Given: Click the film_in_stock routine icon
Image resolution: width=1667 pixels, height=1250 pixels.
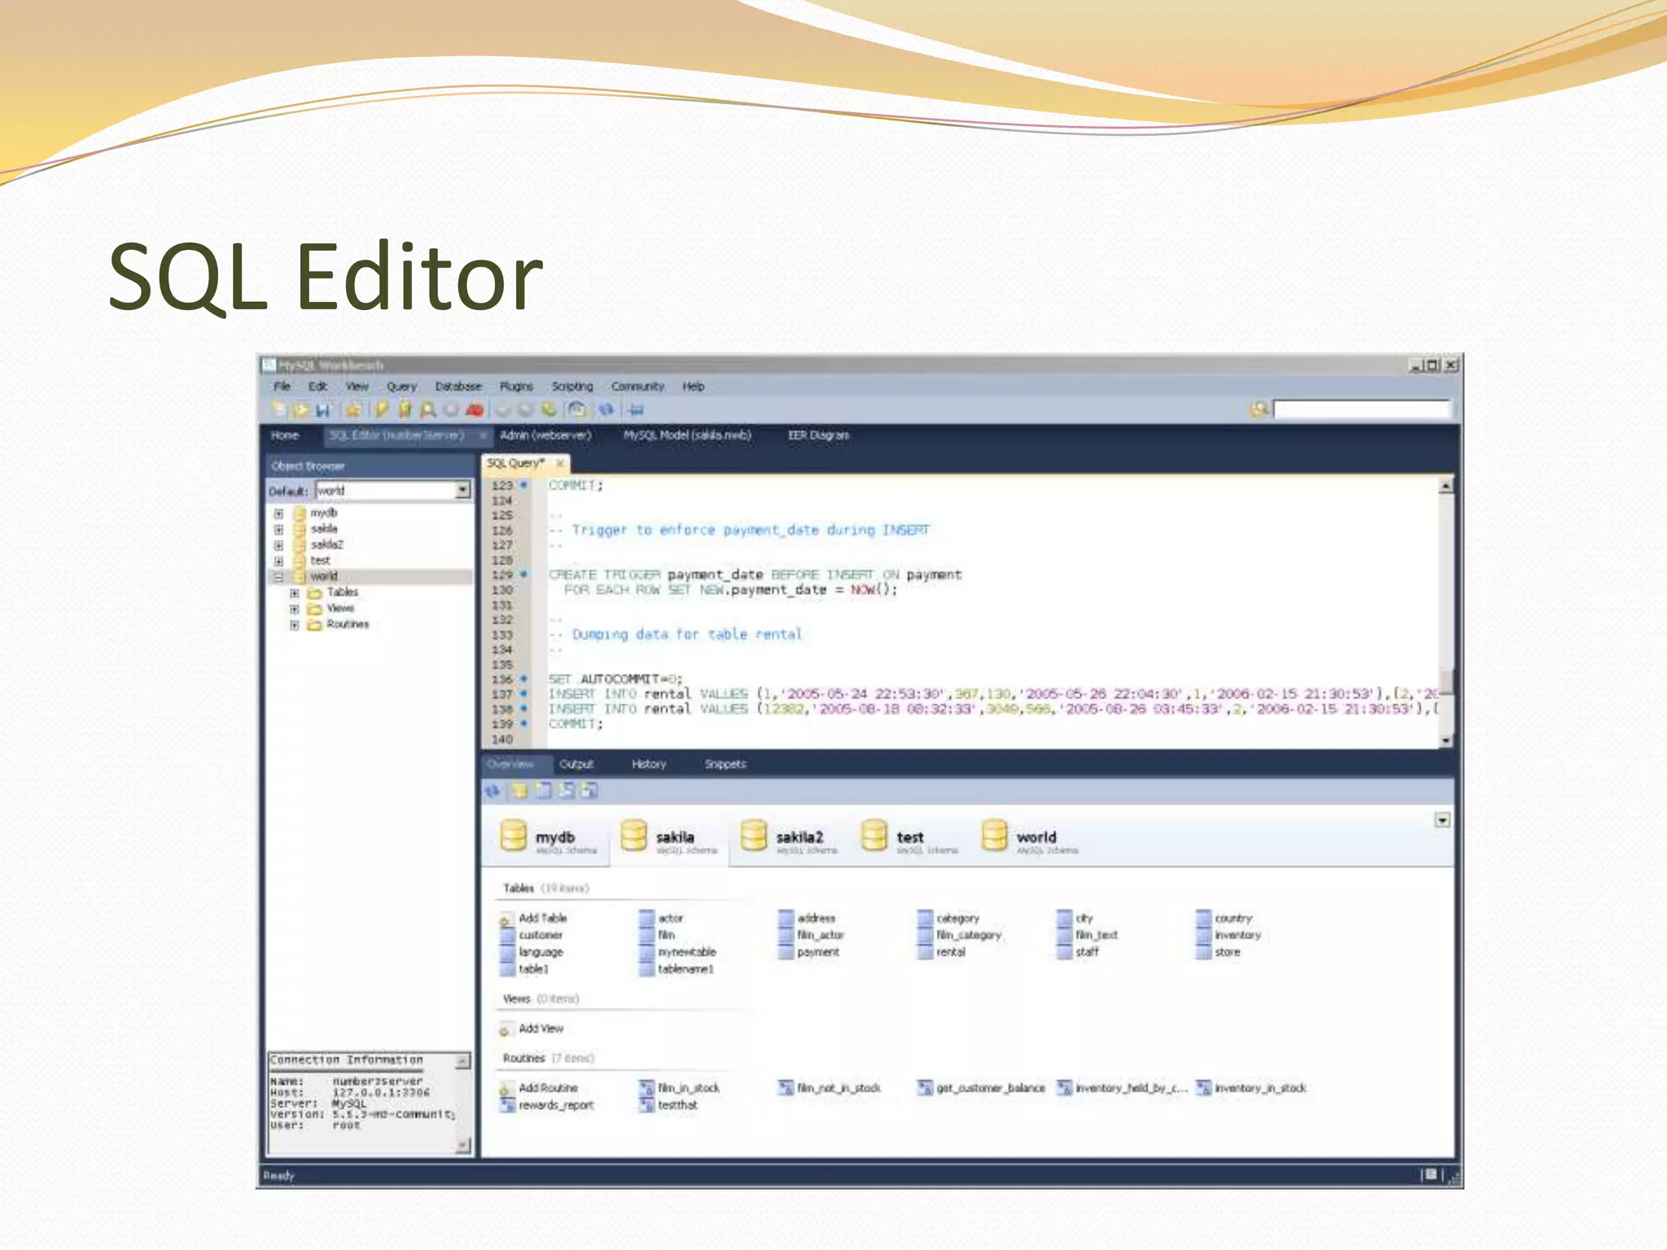Looking at the screenshot, I should 647,1088.
